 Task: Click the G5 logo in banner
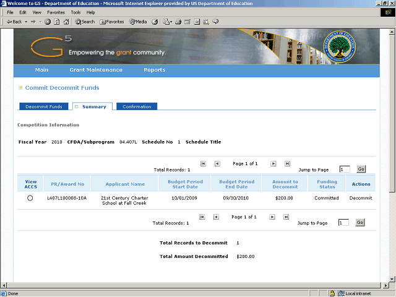[x=51, y=46]
